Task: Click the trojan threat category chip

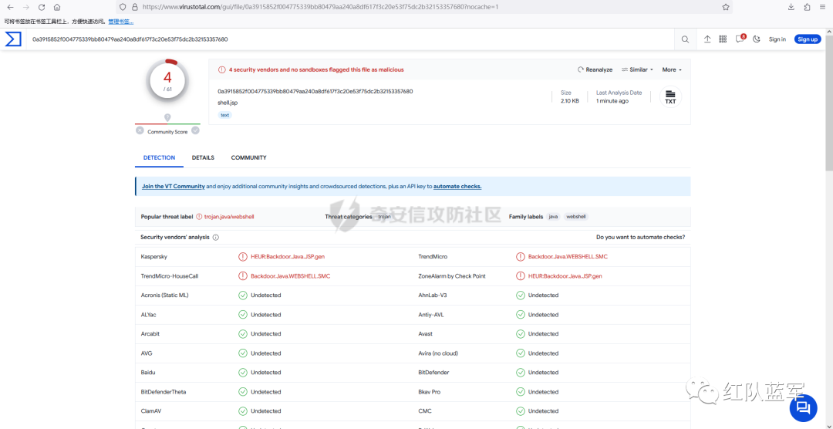Action: click(x=384, y=217)
